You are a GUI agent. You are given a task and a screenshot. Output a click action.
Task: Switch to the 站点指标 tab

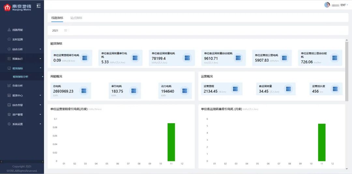76,18
